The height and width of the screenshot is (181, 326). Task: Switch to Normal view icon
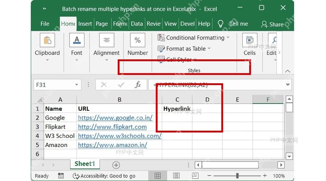(158, 176)
